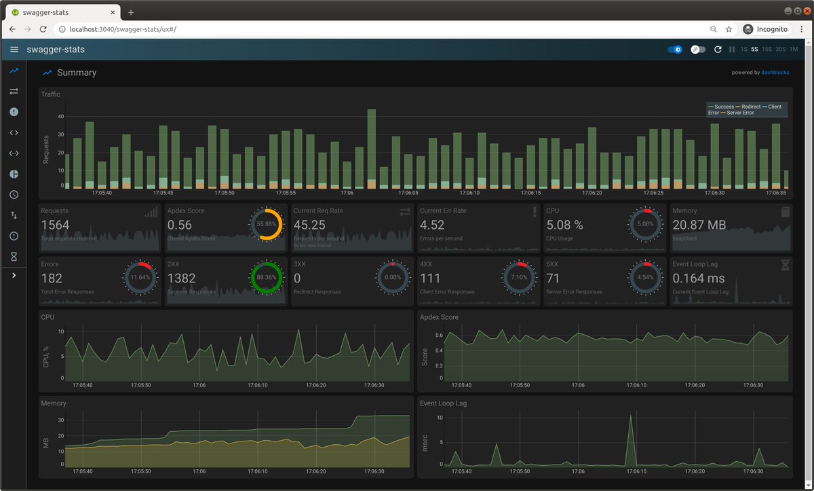Screen dimensions: 814x491
Task: Click the 88.36% green gauge in 2XX card
Action: [267, 277]
